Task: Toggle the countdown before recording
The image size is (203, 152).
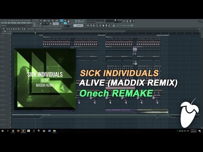Action: 49,21
